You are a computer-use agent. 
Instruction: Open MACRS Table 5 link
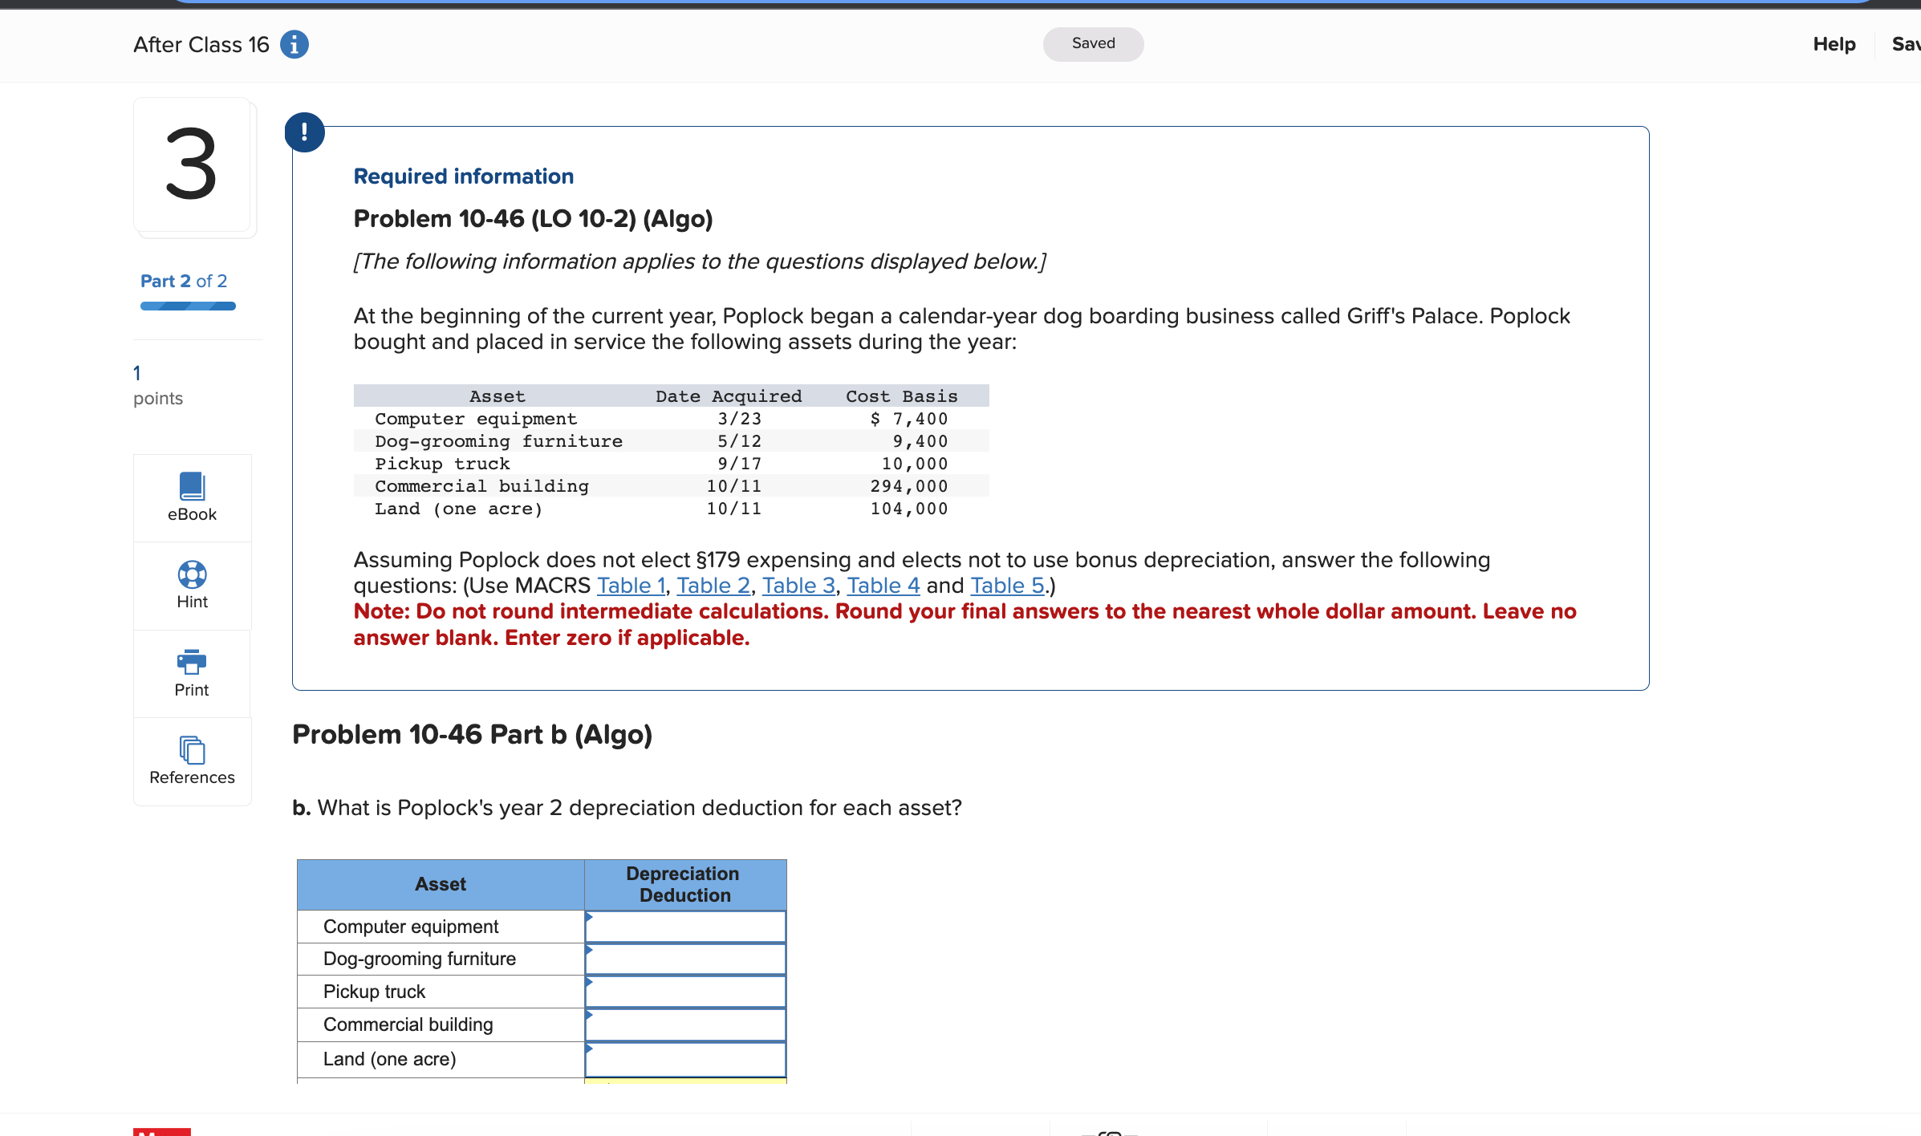pyautogui.click(x=1007, y=586)
